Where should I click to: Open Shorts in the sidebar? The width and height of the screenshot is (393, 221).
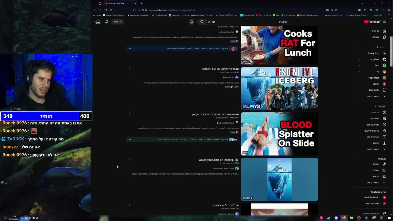tap(384, 37)
